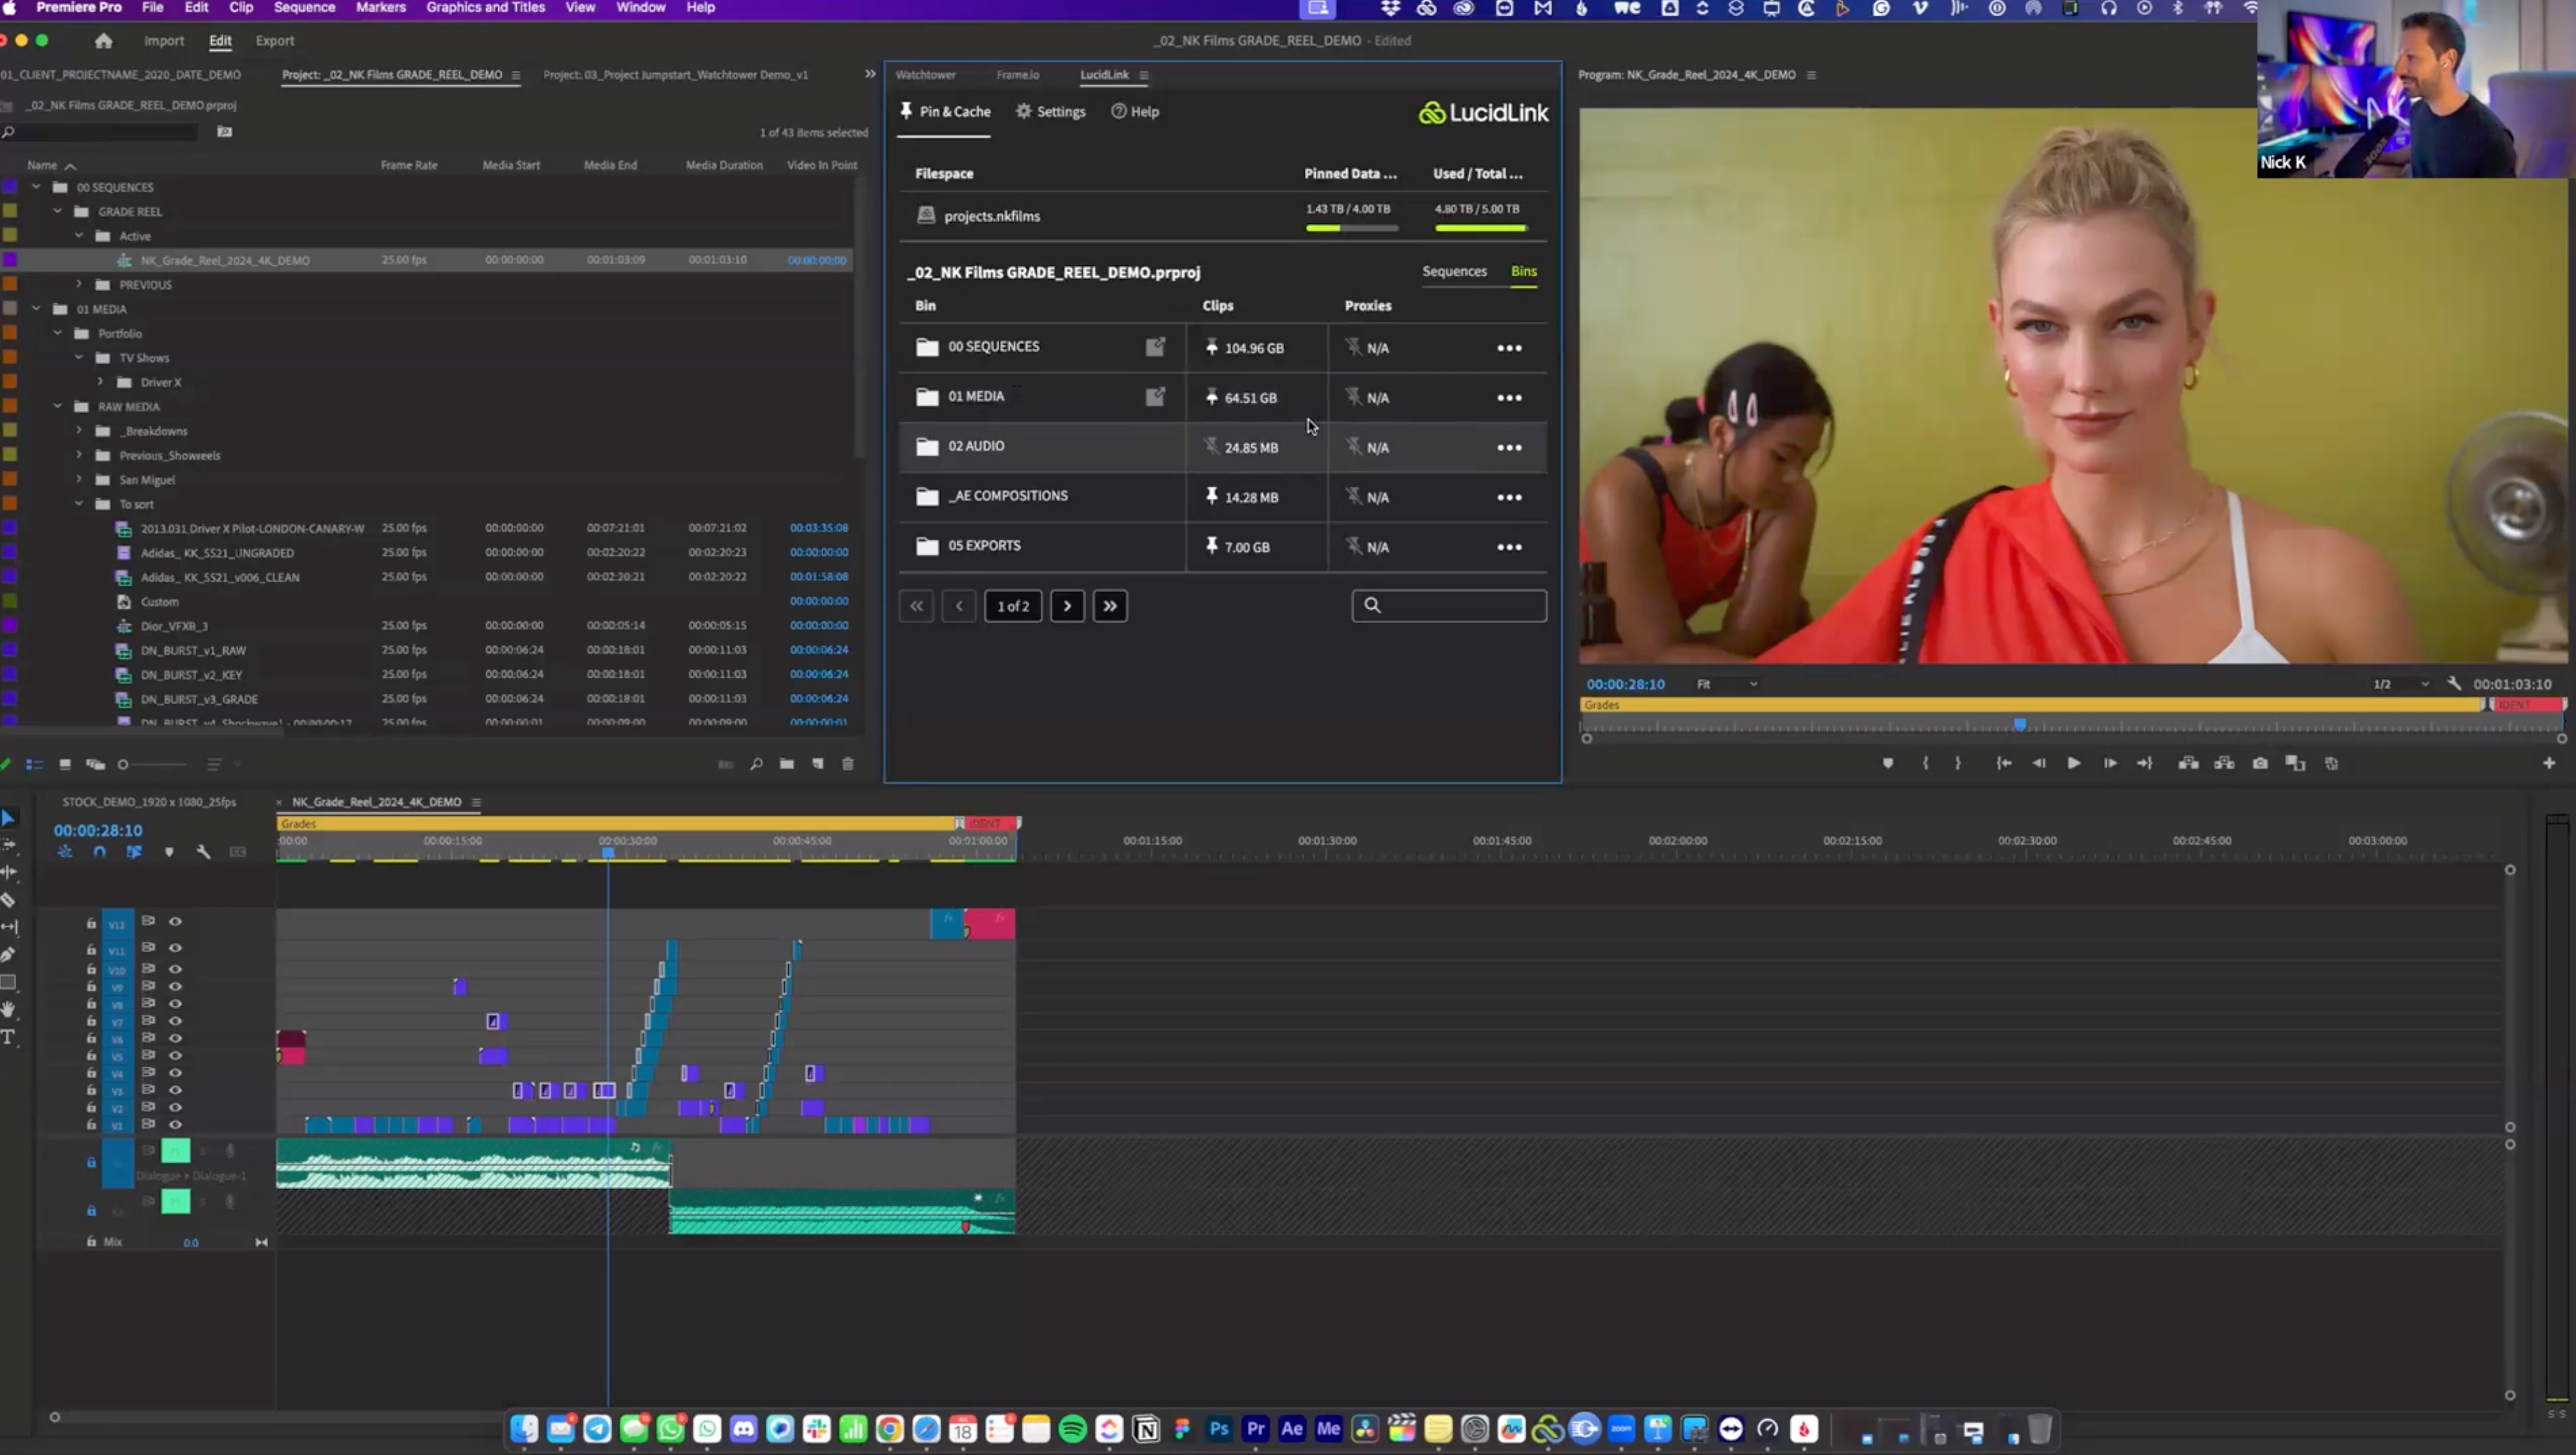Open Premiere Pro from the dock

pos(1255,1428)
